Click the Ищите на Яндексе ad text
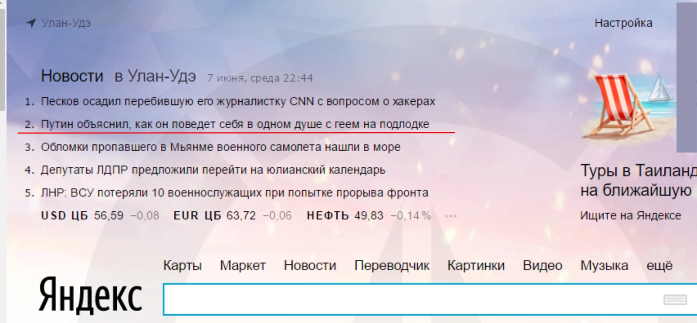This screenshot has width=697, height=323. [x=630, y=216]
